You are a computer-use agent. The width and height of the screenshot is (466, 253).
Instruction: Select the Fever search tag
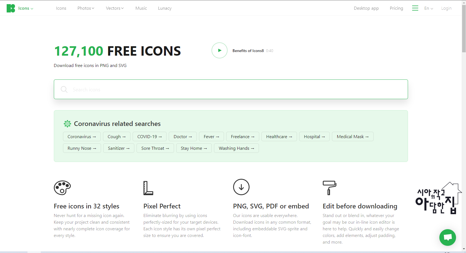[x=211, y=137]
